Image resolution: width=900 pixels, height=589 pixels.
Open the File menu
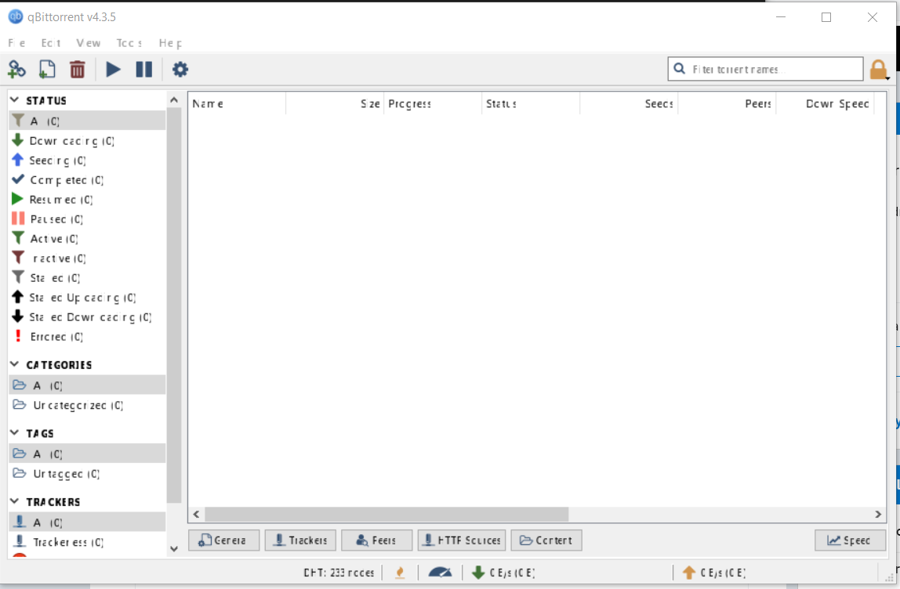point(16,43)
